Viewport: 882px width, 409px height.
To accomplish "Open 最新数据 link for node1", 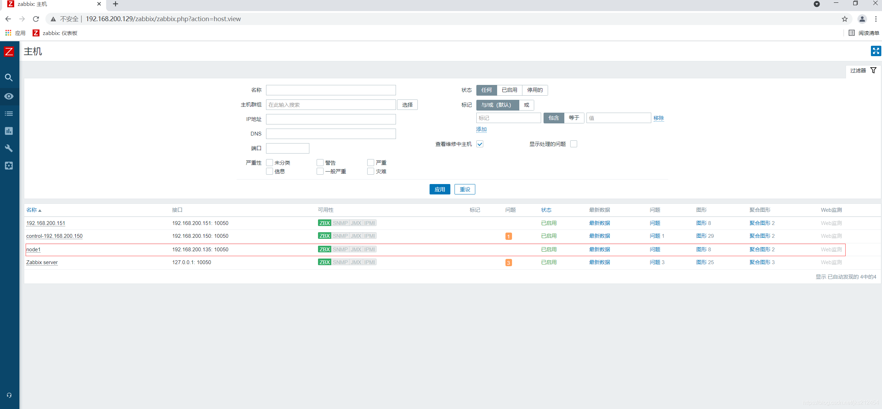I will (599, 250).
